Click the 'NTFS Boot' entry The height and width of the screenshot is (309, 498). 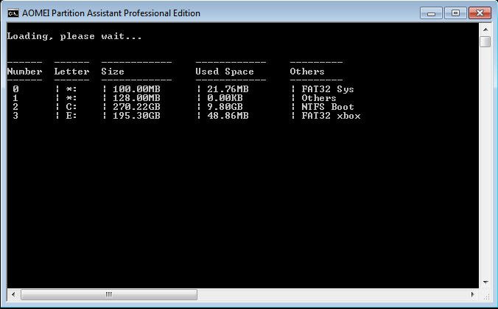328,107
